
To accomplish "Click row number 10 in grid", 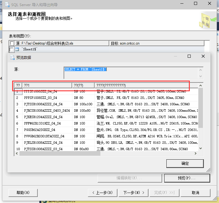I will pyautogui.click(x=18, y=149).
